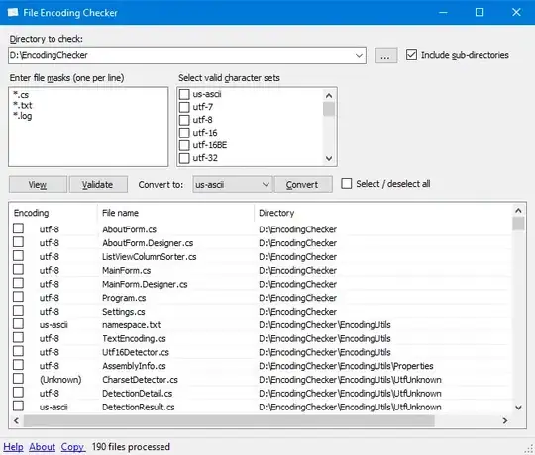This screenshot has width=535, height=455.
Task: Click inside the file masks text box
Action: pos(88,127)
